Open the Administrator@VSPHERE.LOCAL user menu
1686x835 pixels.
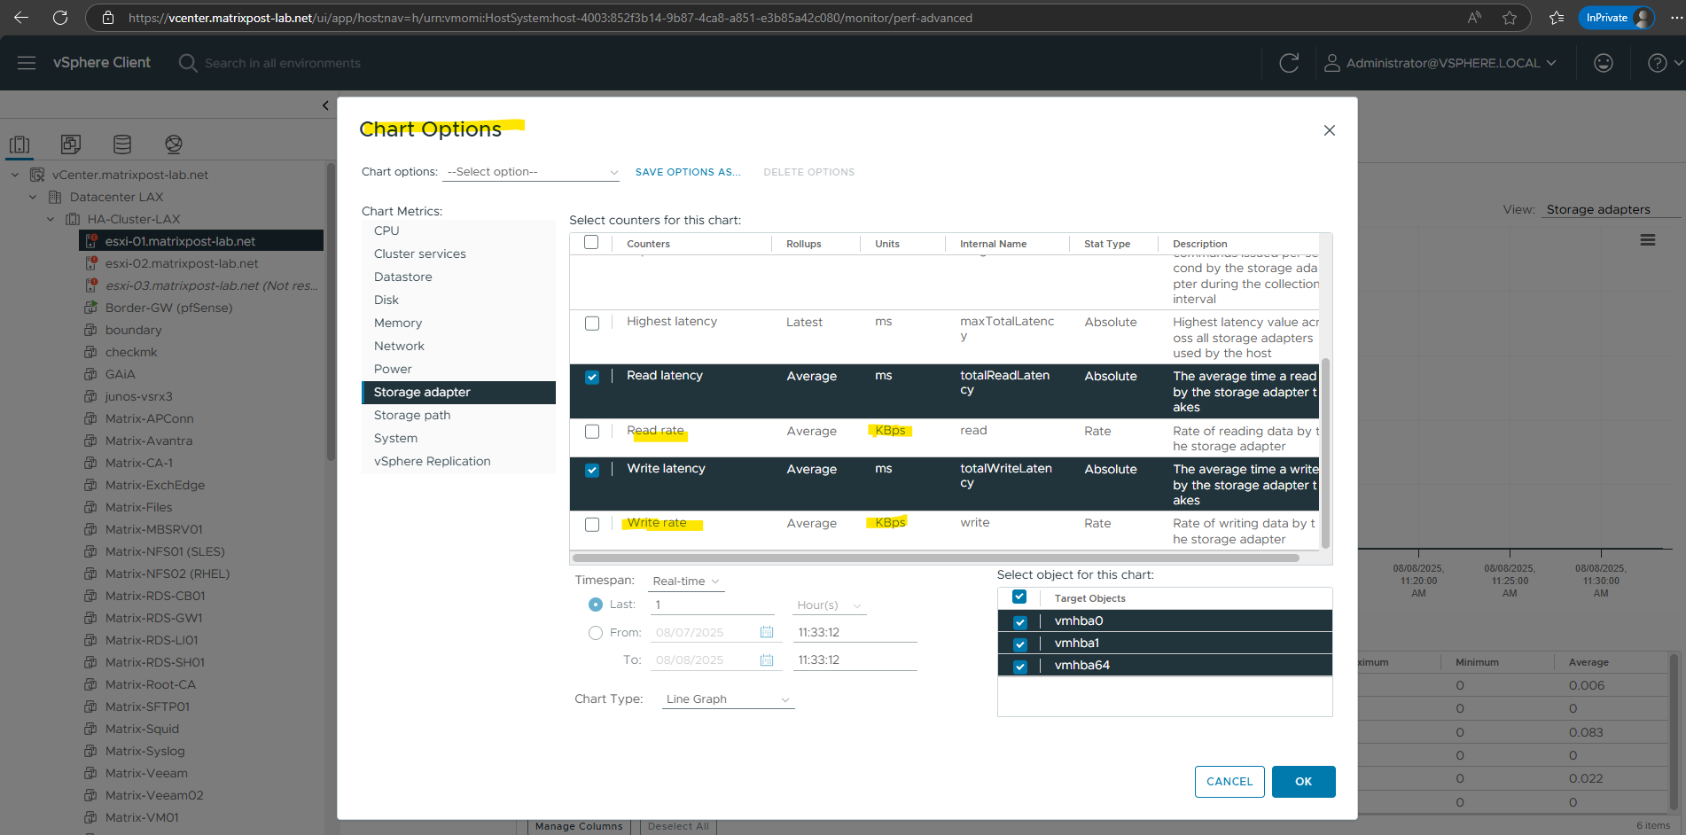pyautogui.click(x=1440, y=63)
